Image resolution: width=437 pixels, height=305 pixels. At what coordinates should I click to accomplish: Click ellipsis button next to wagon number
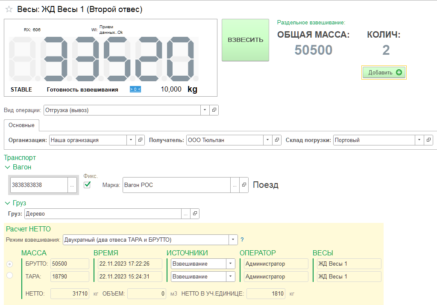pos(72,185)
